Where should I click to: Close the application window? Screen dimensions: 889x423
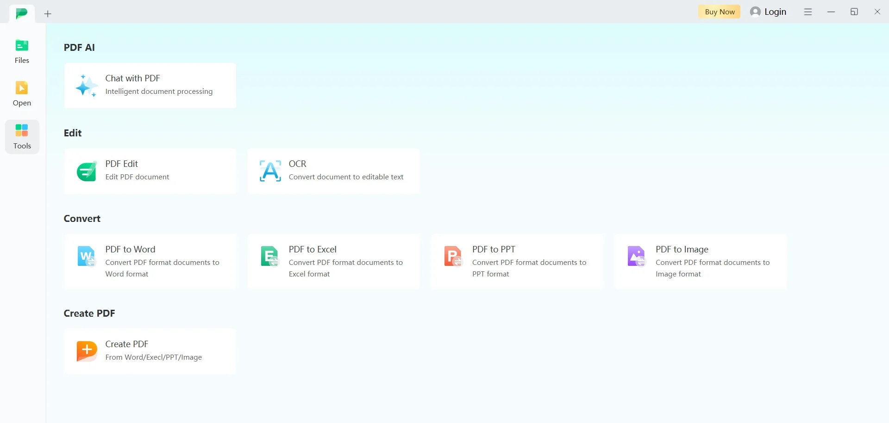pos(877,12)
